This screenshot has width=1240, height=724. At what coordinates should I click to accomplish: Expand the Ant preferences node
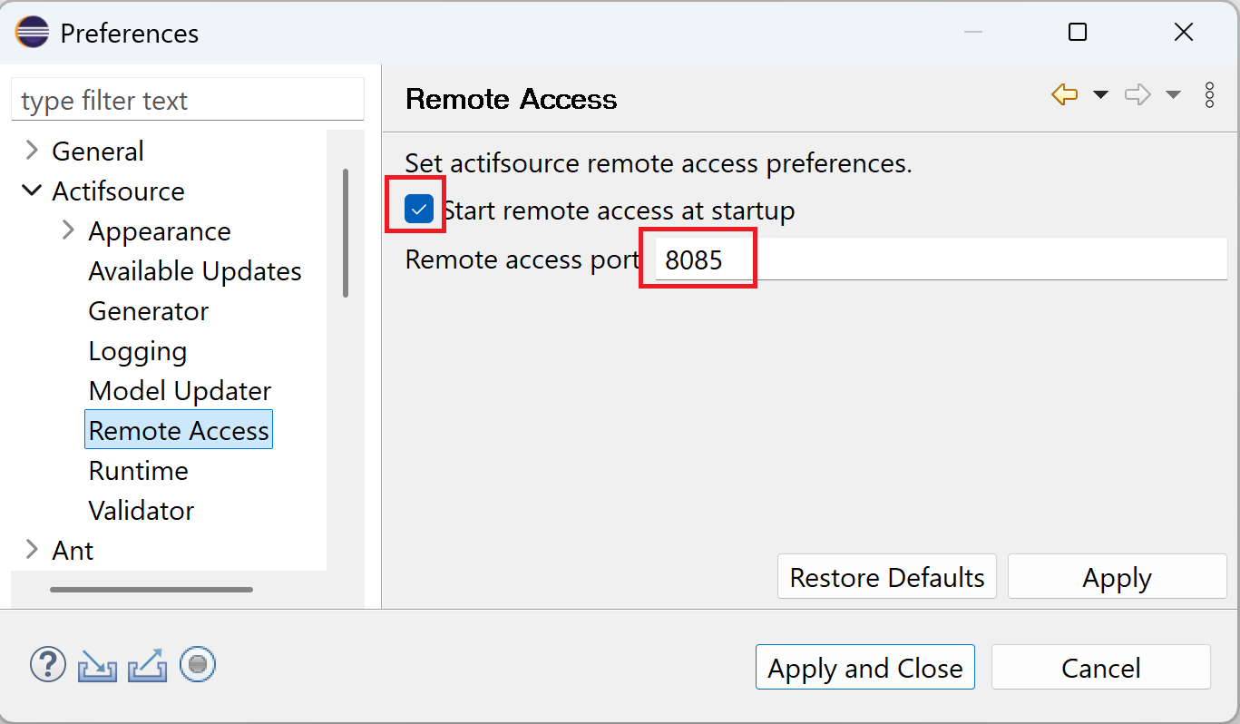point(33,550)
